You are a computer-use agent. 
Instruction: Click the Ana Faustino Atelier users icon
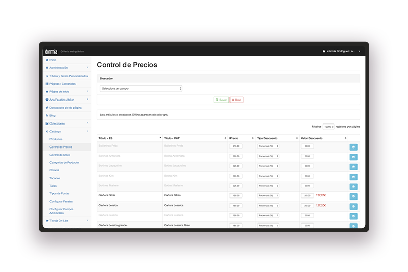tap(47, 100)
